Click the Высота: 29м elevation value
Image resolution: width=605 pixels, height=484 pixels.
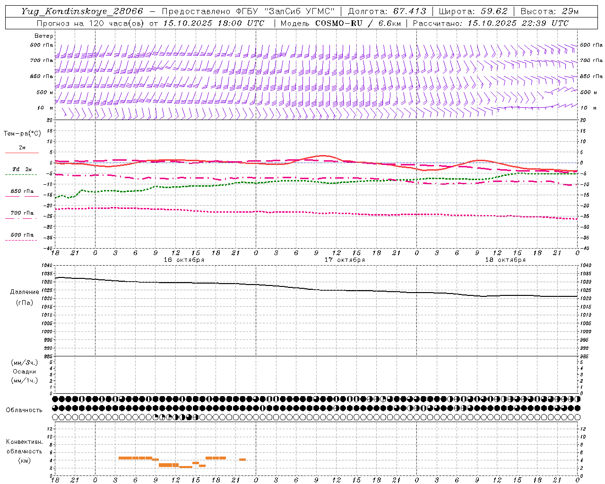[x=550, y=11]
